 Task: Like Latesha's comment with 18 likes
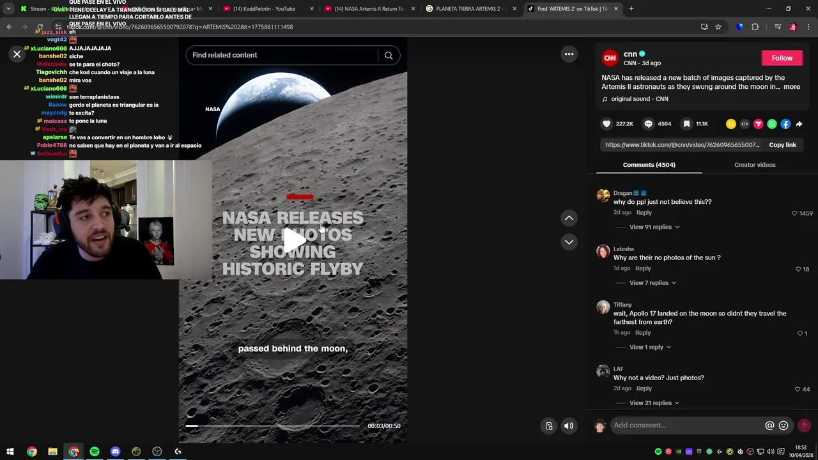point(798,269)
